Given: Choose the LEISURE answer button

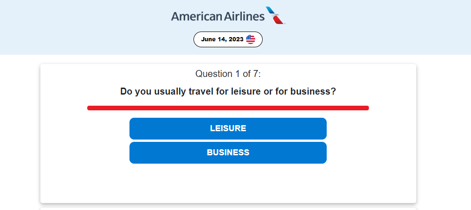Looking at the screenshot, I should click(x=228, y=128).
